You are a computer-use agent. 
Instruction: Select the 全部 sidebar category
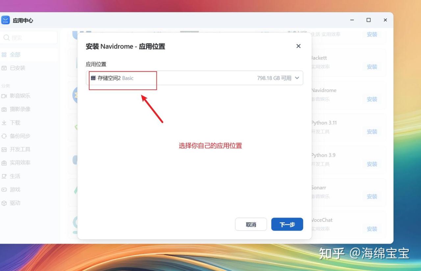(x=29, y=55)
